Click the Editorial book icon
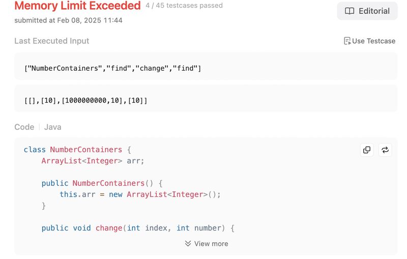Image resolution: width=407 pixels, height=259 pixels. [x=350, y=11]
